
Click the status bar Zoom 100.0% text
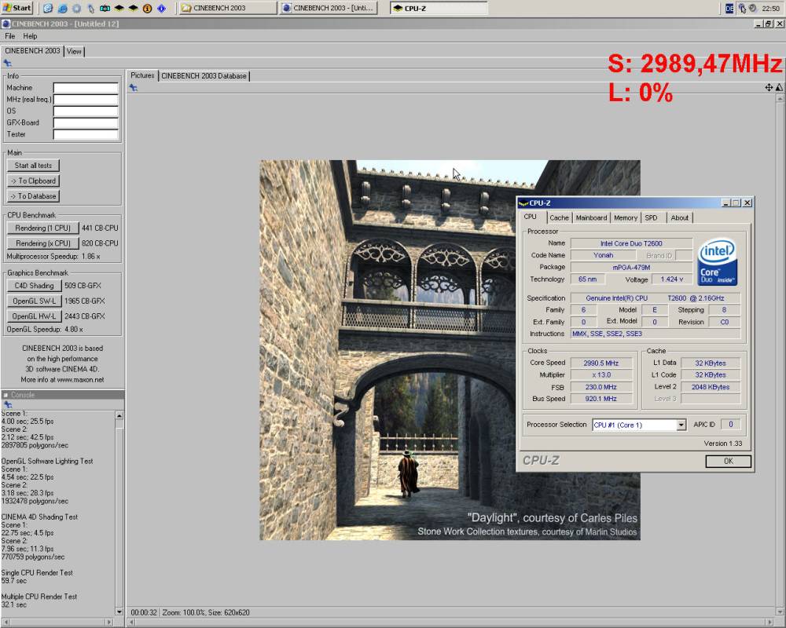pos(183,612)
